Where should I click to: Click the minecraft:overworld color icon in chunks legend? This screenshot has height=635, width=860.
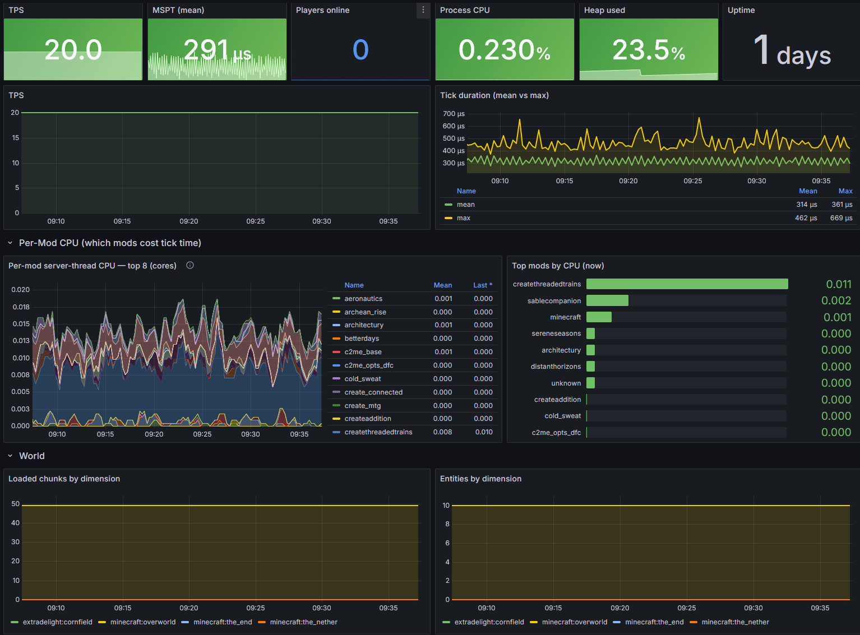[x=102, y=622]
